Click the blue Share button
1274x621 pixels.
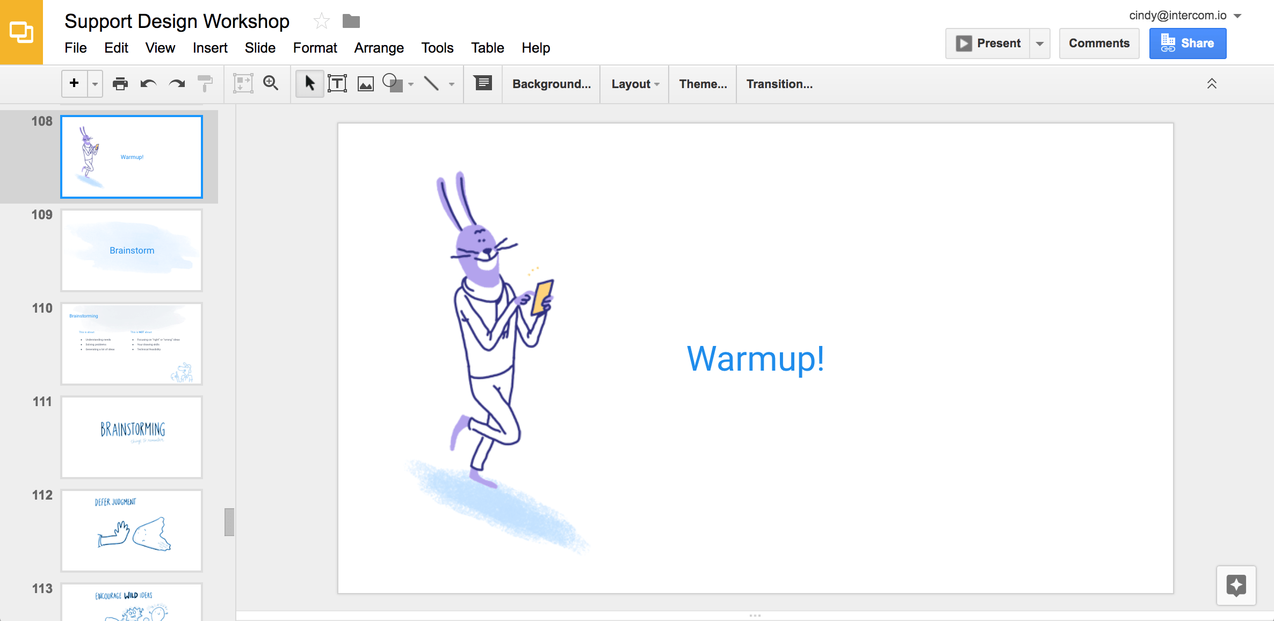pos(1188,44)
